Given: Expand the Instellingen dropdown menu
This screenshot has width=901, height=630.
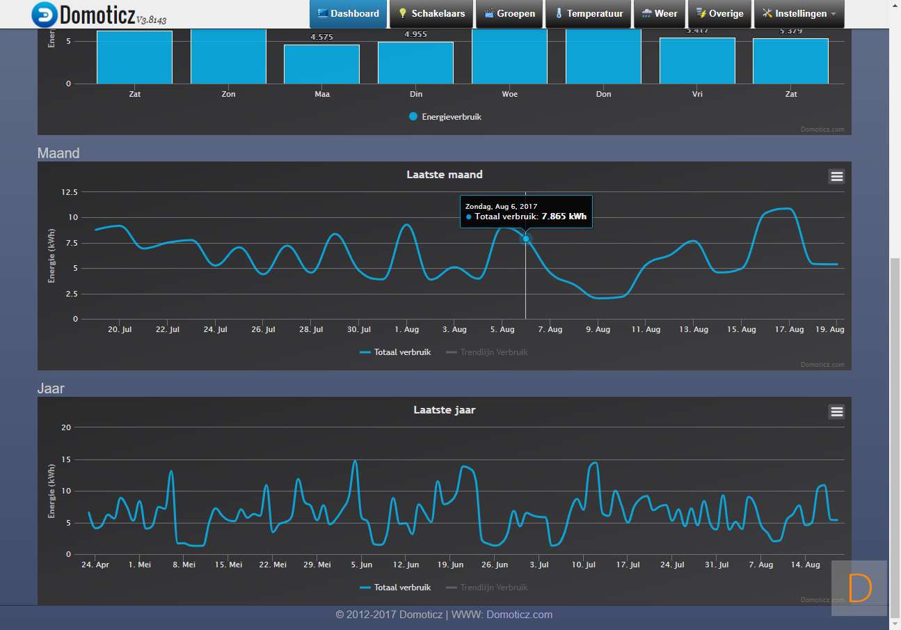Looking at the screenshot, I should pyautogui.click(x=799, y=14).
